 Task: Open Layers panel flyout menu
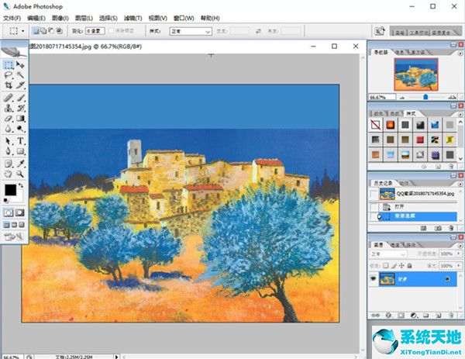tap(460, 246)
